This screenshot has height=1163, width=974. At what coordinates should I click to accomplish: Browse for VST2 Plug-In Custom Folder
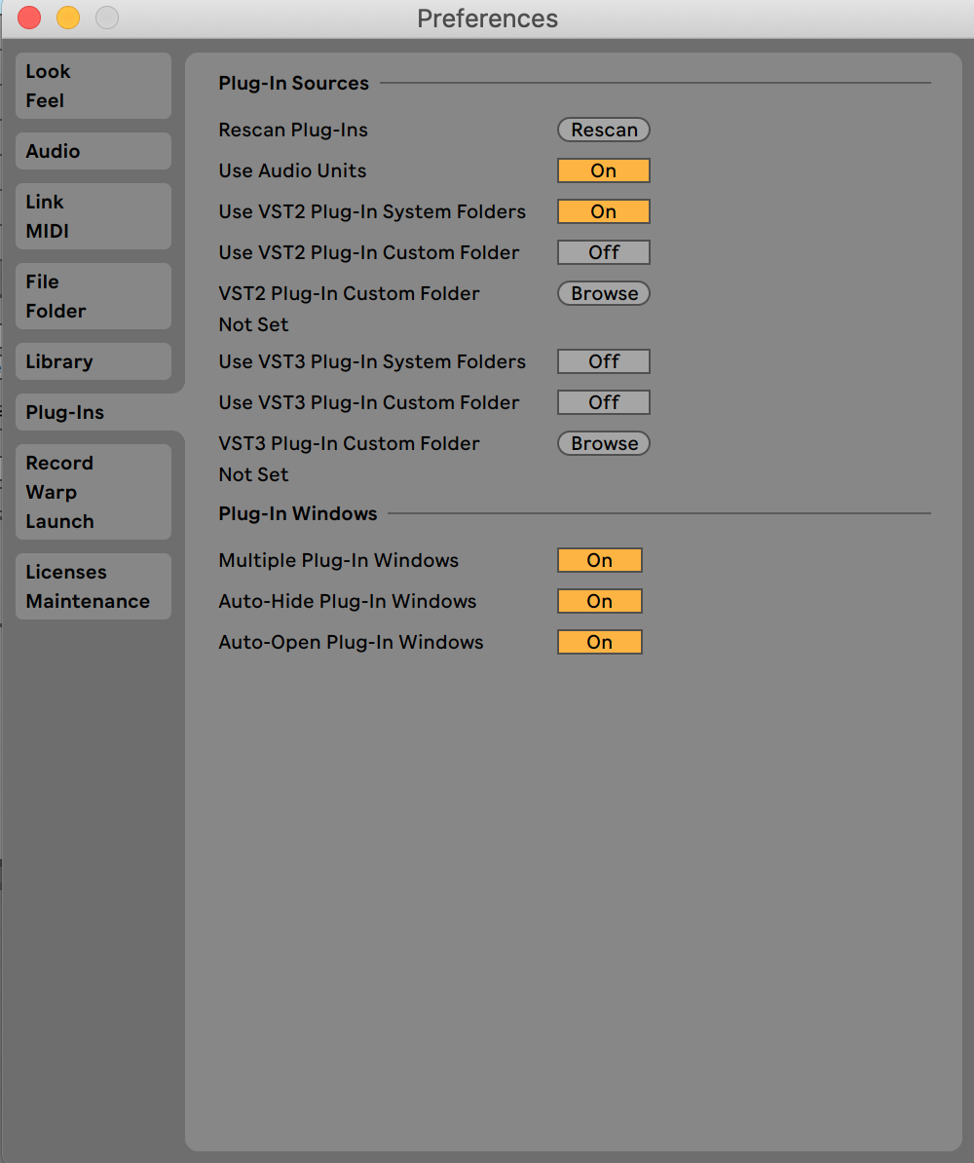click(x=604, y=294)
